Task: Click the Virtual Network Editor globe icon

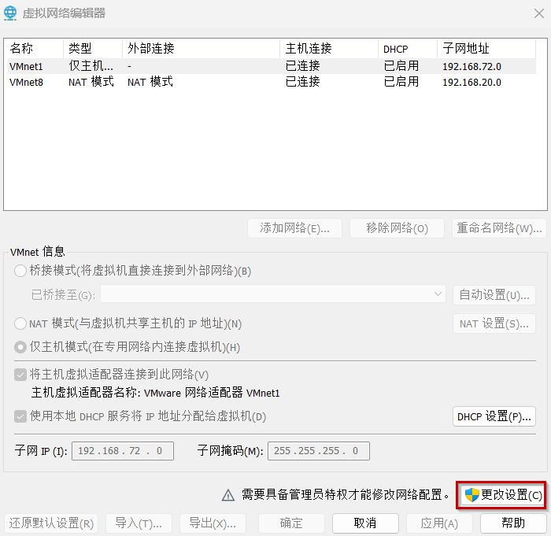Action: pos(10,13)
